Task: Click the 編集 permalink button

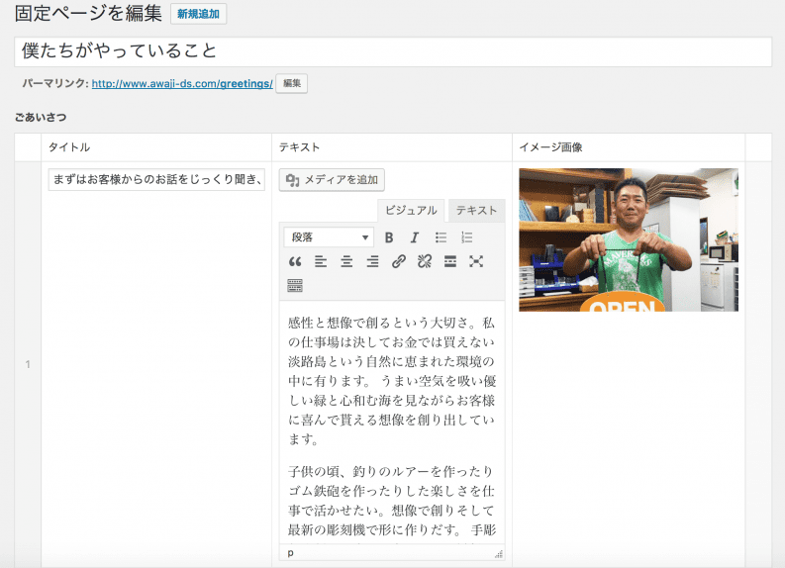Action: [x=291, y=83]
